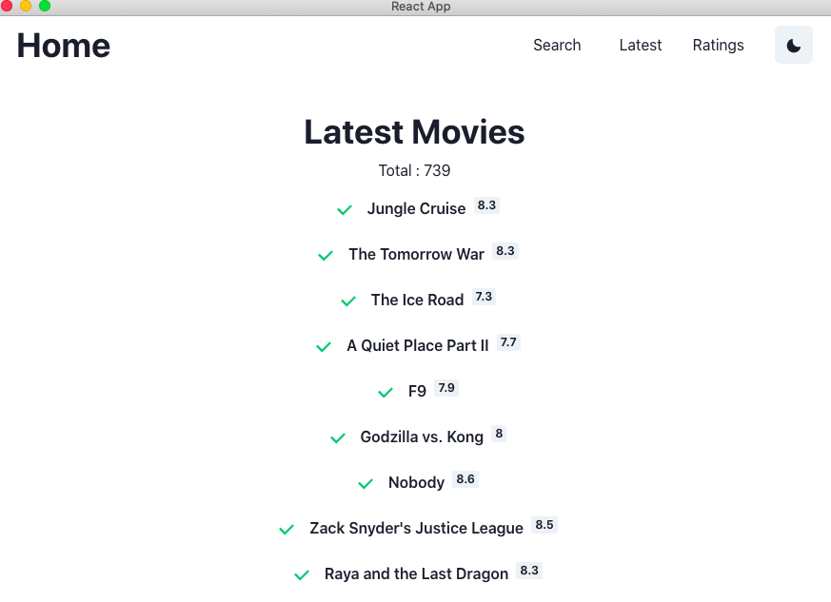Click the 7.9 rating badge for F9
Viewport: 831px width, 602px height.
446,388
